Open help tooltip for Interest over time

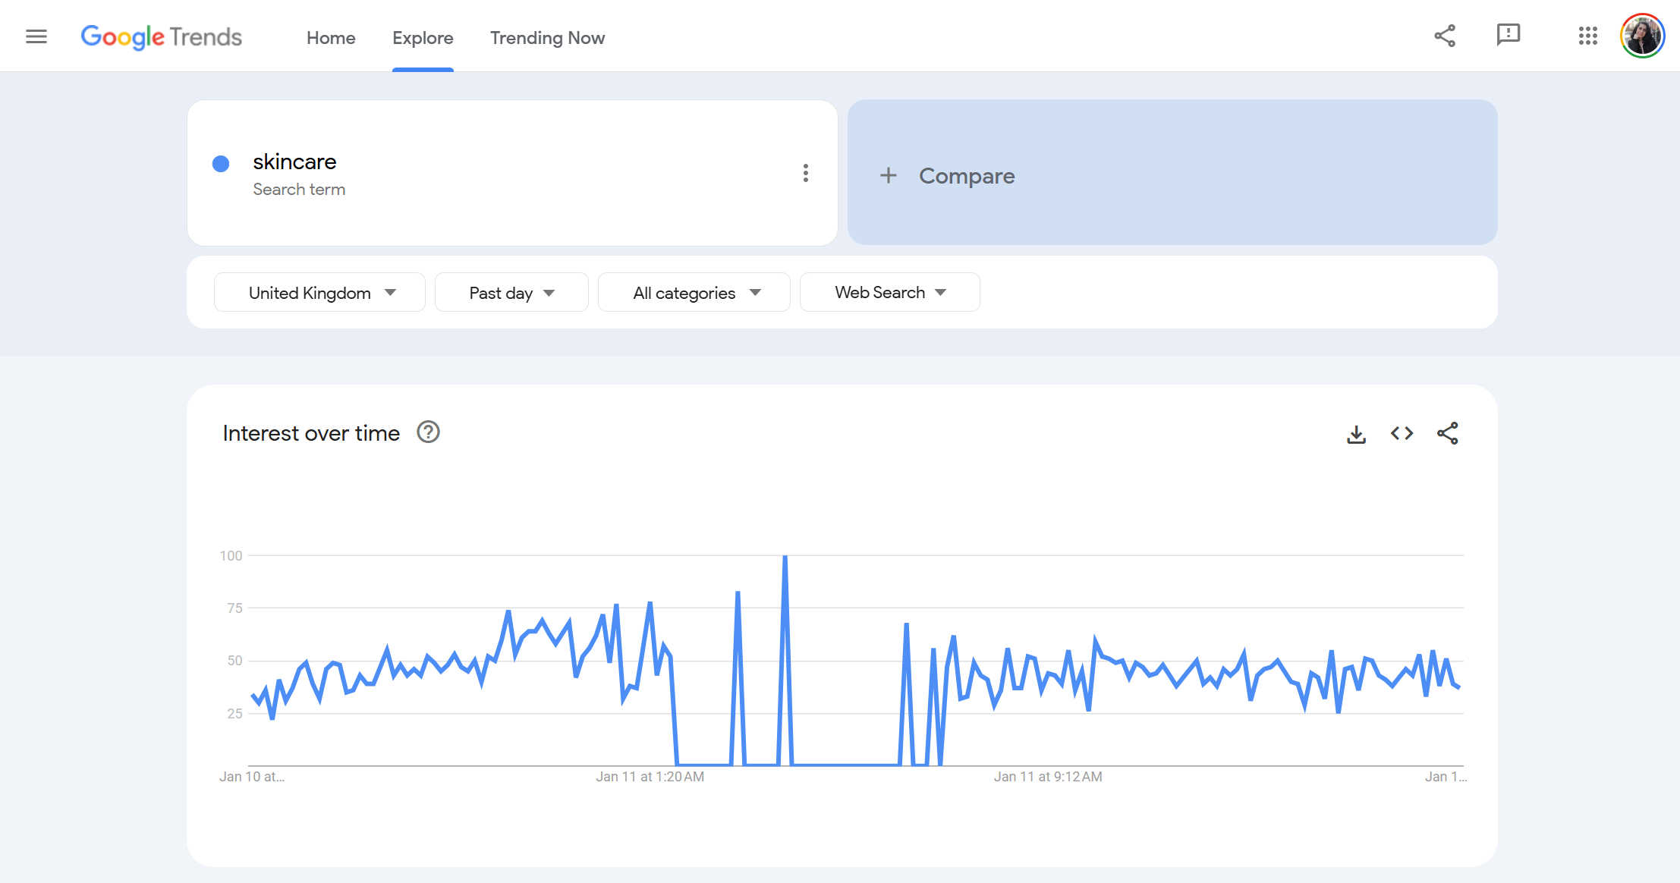[429, 432]
